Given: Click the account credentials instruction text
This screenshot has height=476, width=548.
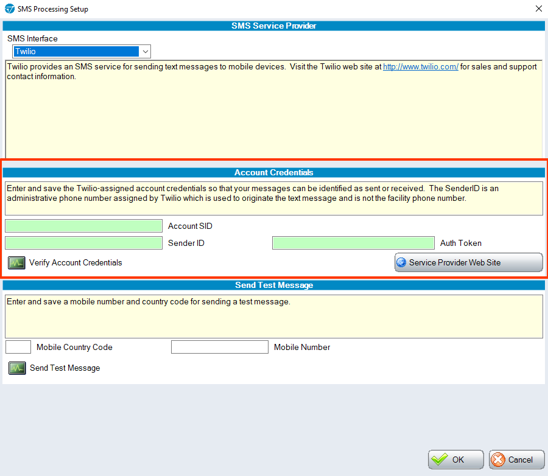Looking at the screenshot, I should click(x=253, y=194).
